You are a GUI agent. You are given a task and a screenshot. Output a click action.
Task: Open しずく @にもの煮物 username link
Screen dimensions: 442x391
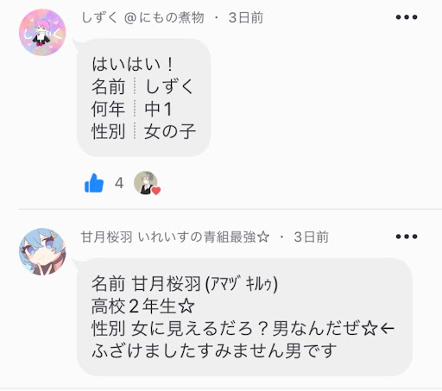click(143, 17)
